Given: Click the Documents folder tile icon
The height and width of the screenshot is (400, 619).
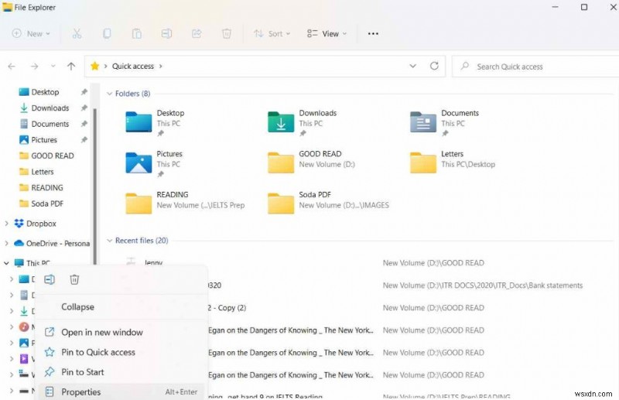Looking at the screenshot, I should coord(423,121).
